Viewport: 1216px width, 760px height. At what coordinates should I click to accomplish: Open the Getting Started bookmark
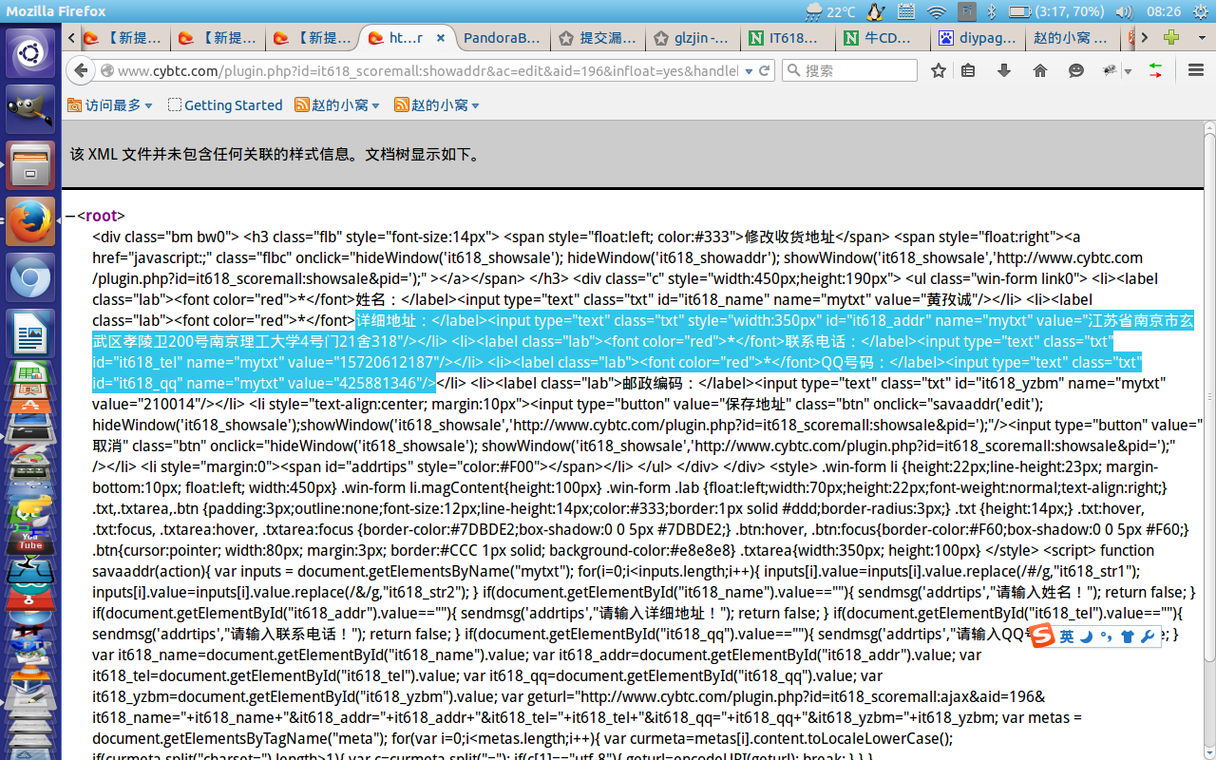click(224, 105)
